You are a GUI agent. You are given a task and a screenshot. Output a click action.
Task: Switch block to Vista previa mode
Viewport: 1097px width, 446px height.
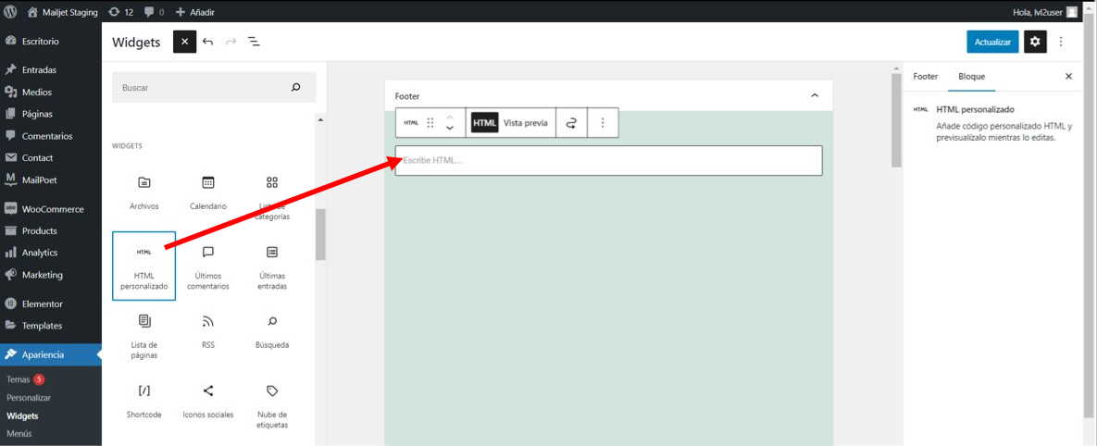pyautogui.click(x=526, y=123)
